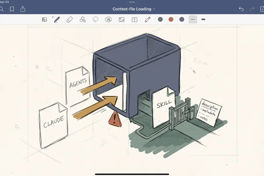Select the Lasso tool
Screen dimensions: 264x176
[95, 19]
